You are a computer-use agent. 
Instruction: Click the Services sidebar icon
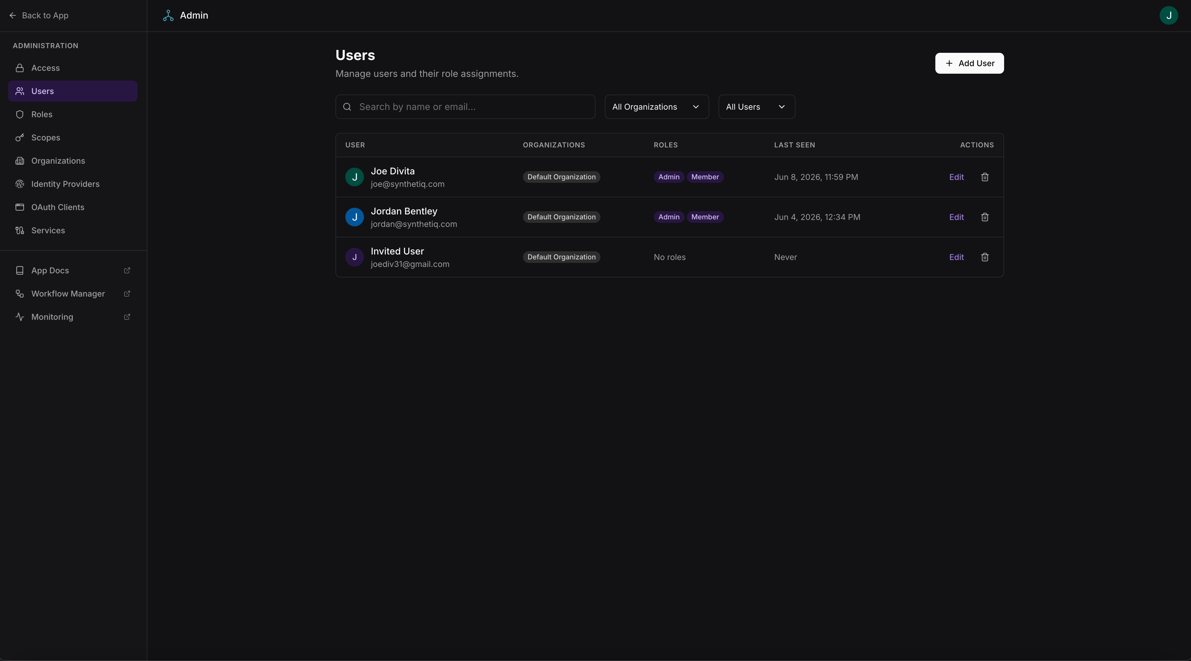click(x=19, y=230)
